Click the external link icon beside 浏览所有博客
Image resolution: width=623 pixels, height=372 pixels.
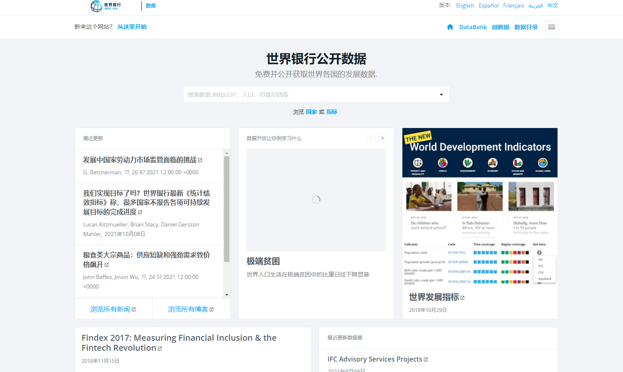(x=211, y=309)
